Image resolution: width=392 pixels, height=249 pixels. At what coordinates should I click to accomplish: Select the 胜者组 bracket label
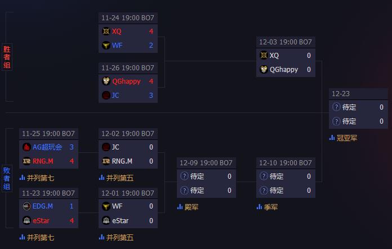(x=7, y=57)
